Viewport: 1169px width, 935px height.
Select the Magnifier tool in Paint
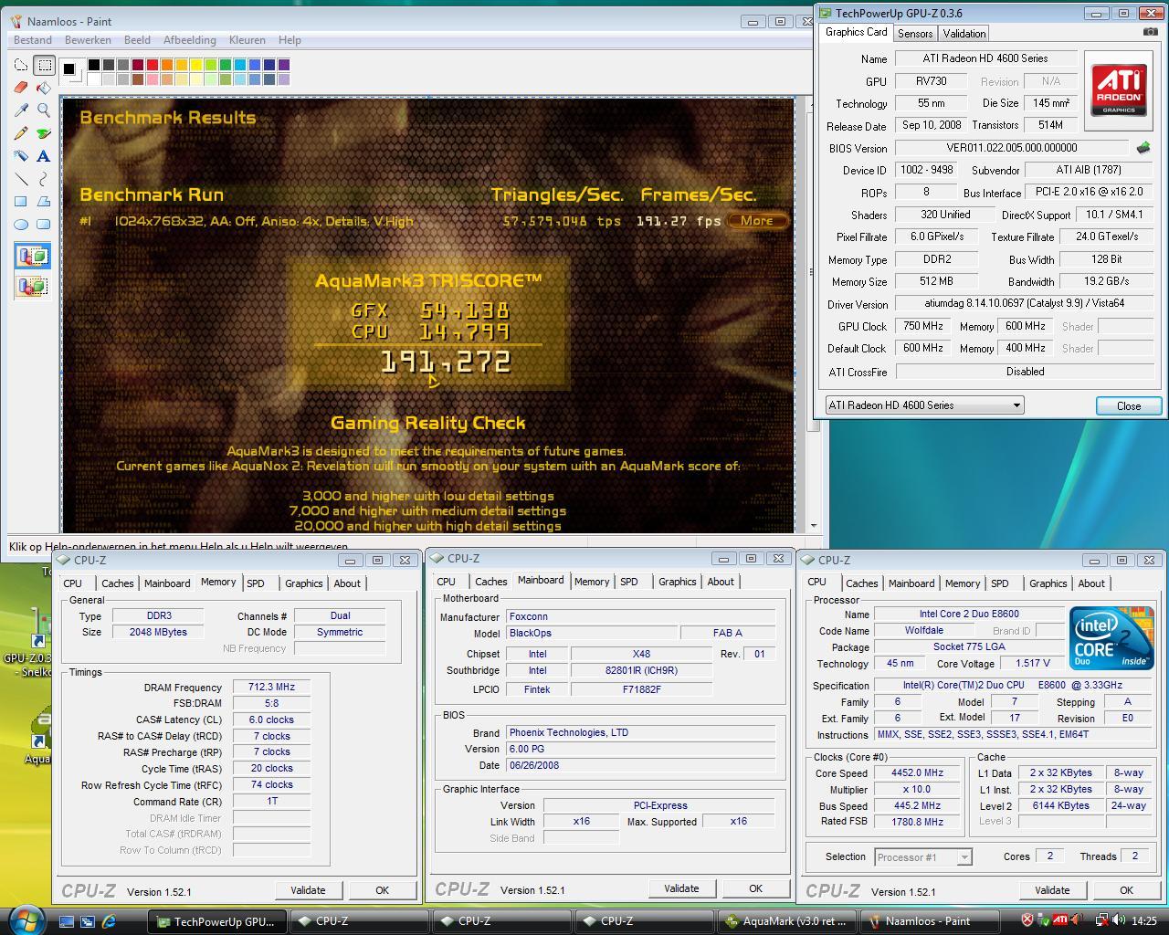coord(44,110)
